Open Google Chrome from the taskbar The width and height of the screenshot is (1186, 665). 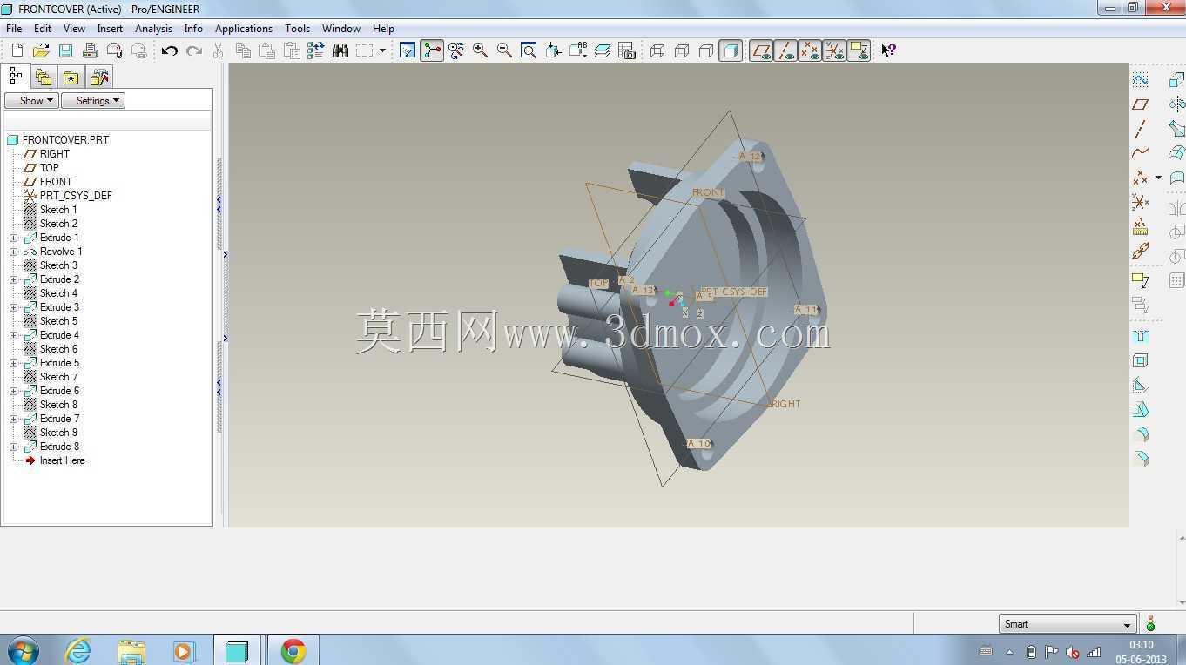click(x=293, y=650)
